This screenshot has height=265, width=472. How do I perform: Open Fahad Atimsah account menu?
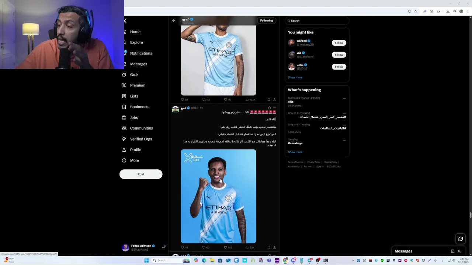coord(143,247)
